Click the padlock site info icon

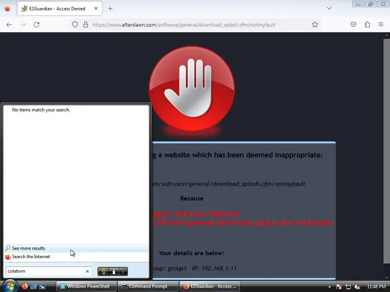coord(86,25)
